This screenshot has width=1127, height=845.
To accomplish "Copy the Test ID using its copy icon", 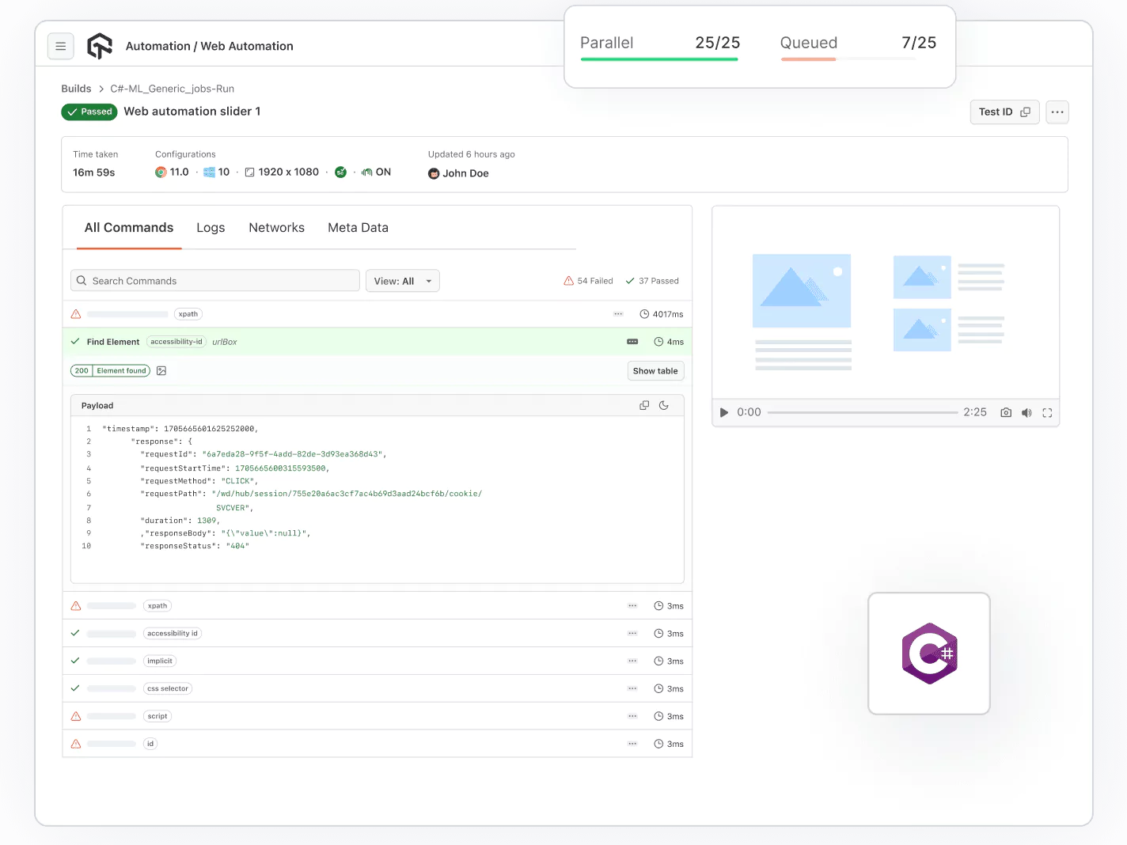I will [x=1026, y=112].
